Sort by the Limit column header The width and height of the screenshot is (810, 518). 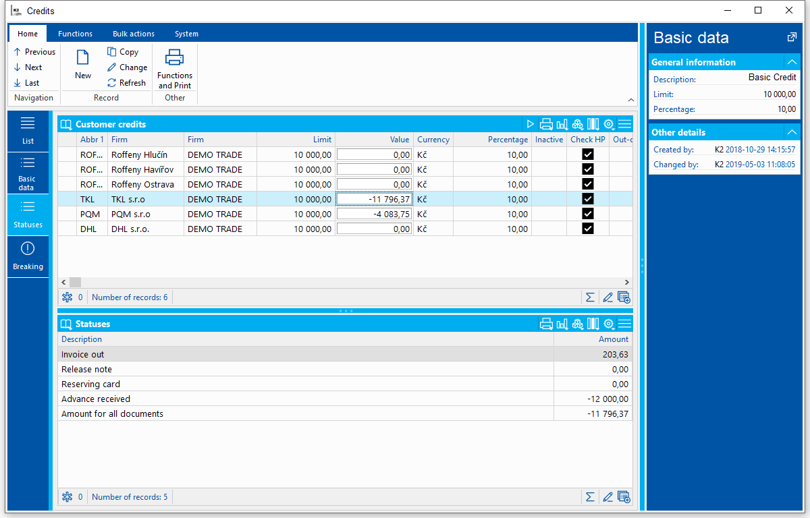[296, 140]
